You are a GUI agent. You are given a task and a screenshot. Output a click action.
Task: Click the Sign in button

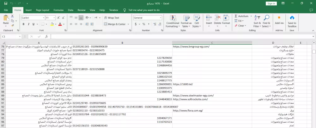271,3
